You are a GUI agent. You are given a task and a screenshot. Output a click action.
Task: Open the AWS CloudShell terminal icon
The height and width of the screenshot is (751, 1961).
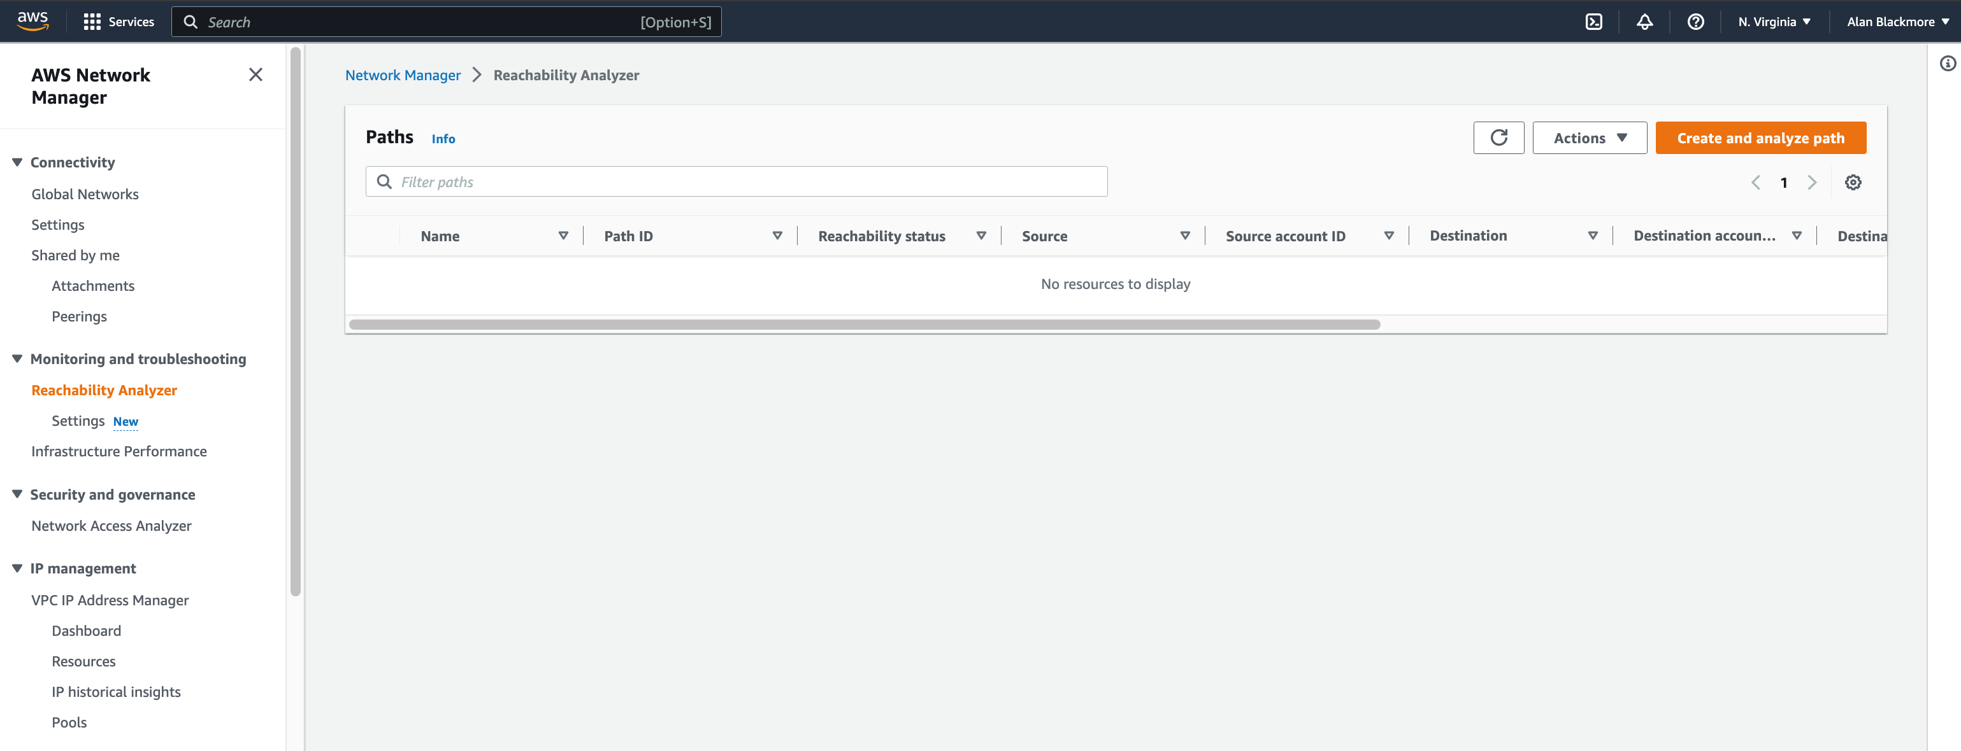pos(1593,21)
